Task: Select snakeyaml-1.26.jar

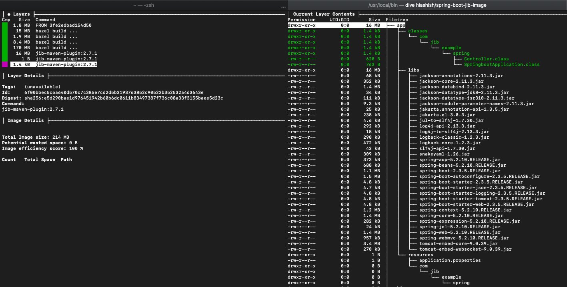Action: (x=445, y=154)
